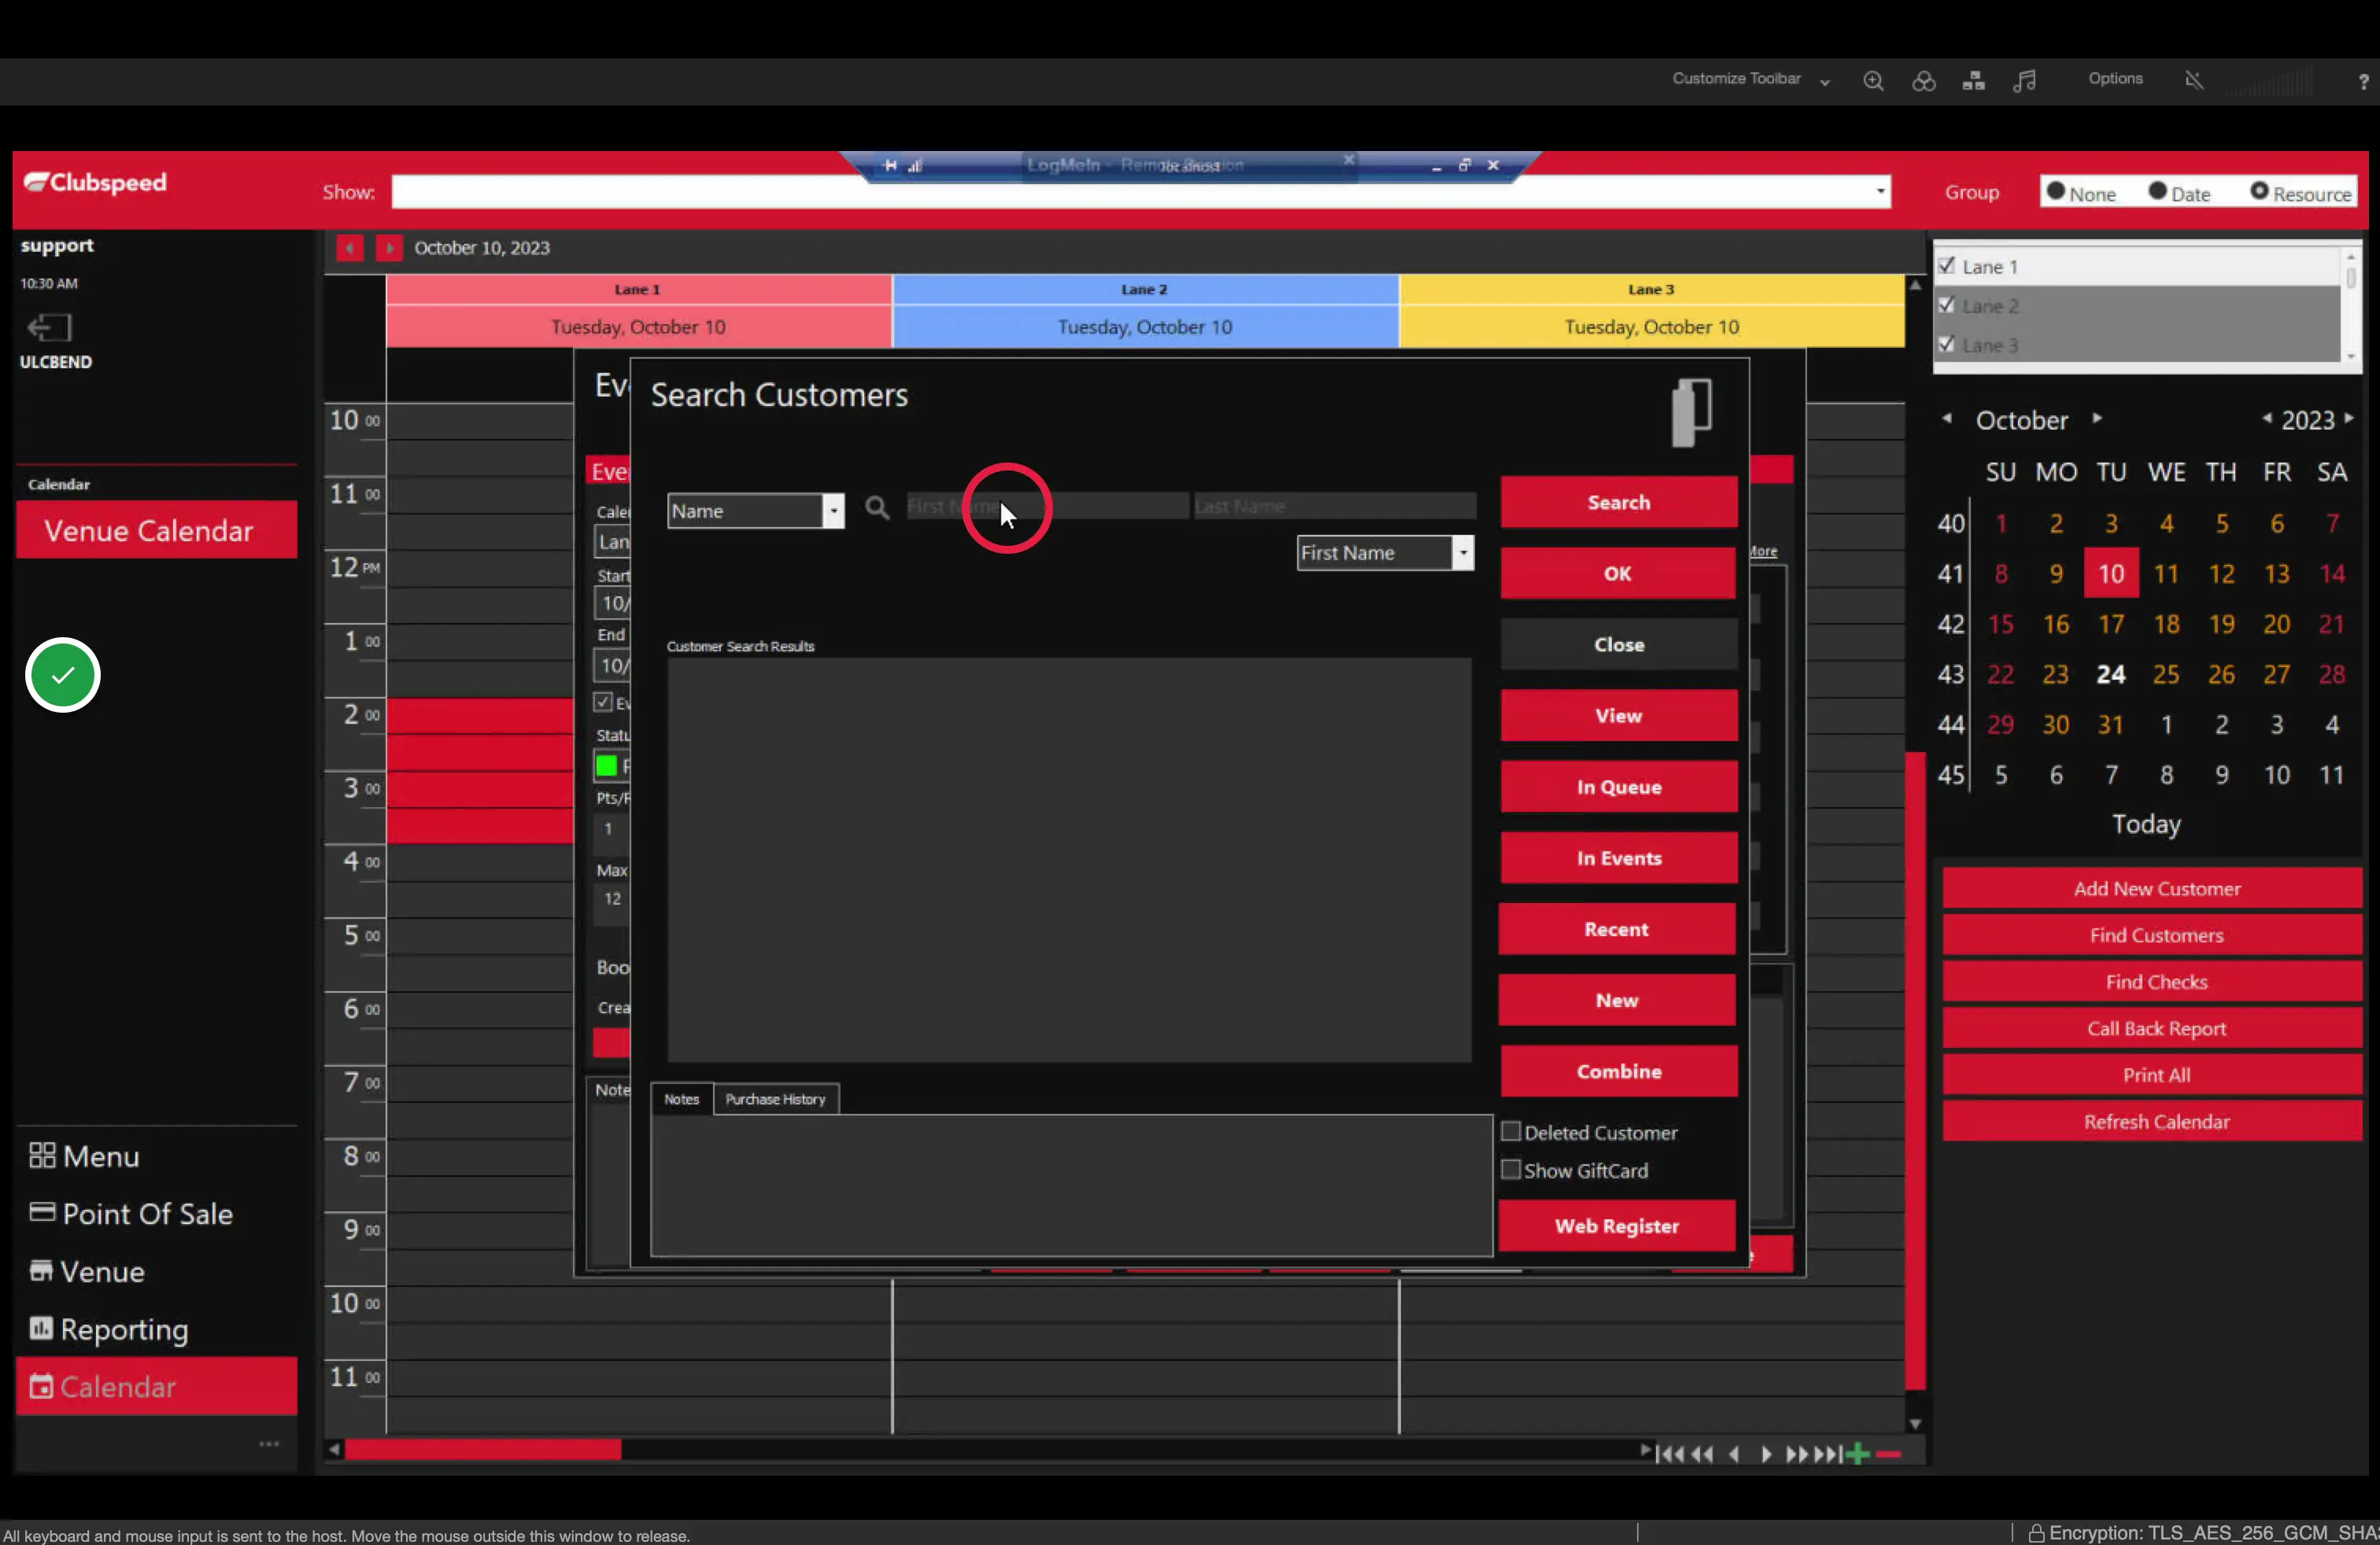2380x1545 pixels.
Task: Click the red horizontal scrollbar thumb
Action: pos(483,1450)
